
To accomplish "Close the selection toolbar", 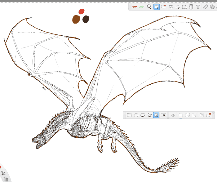I will click(214, 113).
